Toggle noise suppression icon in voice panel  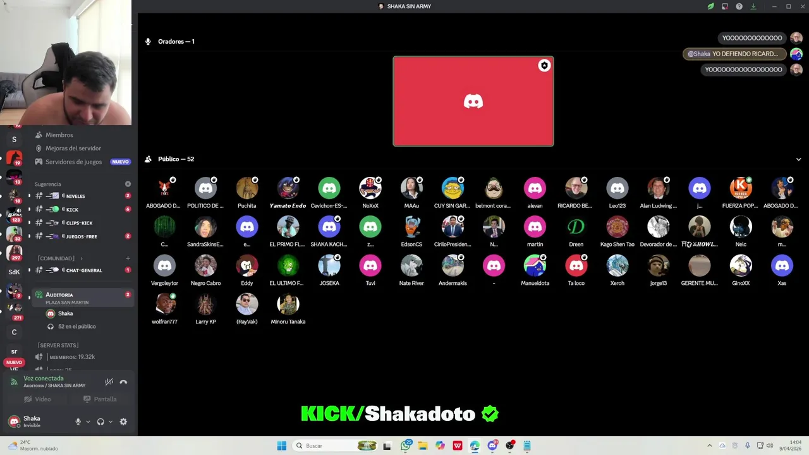click(x=109, y=382)
